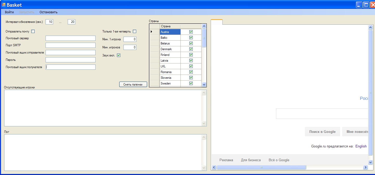Click the browser horizontal scrollbar thumb
Screen dimensions: 375x175
pyautogui.click(x=261, y=167)
